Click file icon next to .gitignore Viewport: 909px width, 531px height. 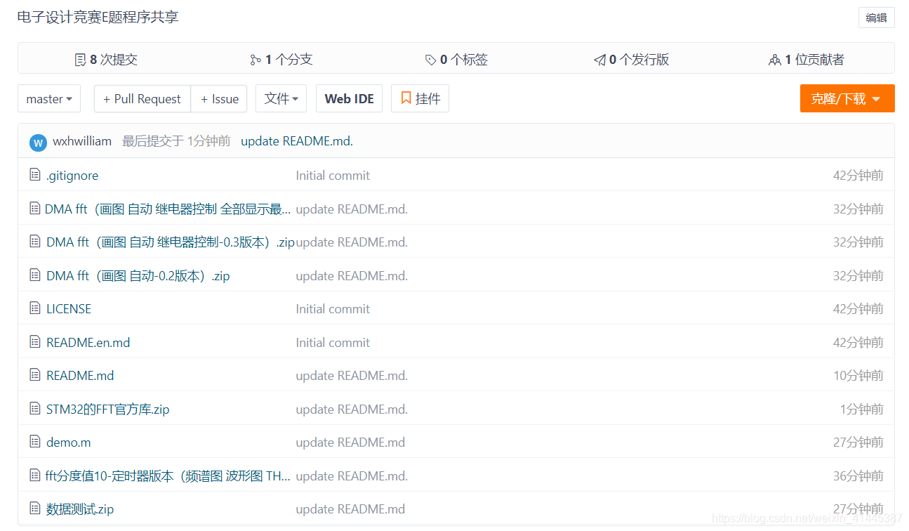(35, 175)
